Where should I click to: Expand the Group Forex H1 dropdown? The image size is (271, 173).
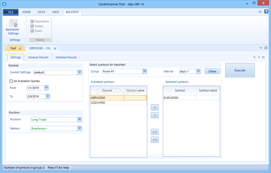point(145,71)
